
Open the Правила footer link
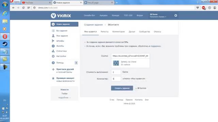coord(129,100)
